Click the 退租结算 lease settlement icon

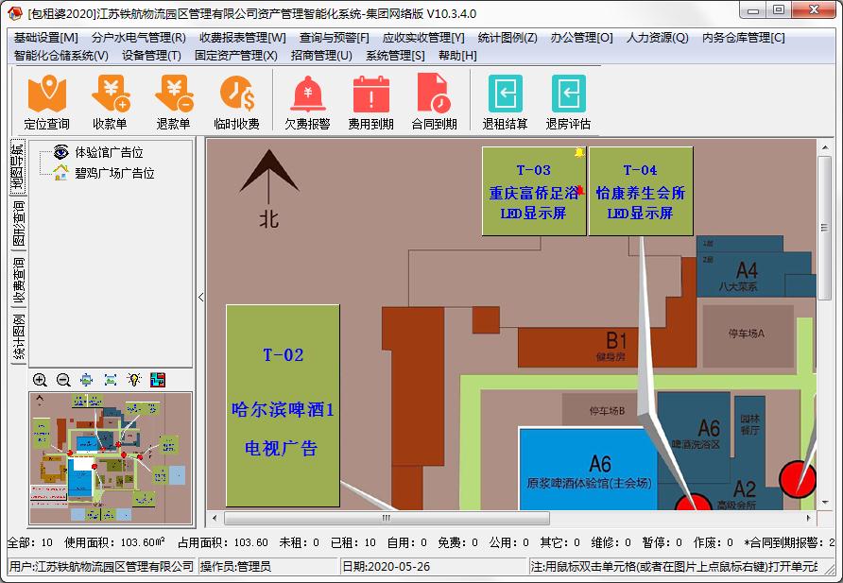(505, 103)
